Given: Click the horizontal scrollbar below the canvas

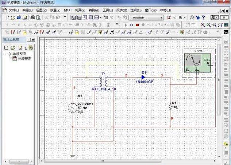Looking at the screenshot, I should [x=109, y=161].
